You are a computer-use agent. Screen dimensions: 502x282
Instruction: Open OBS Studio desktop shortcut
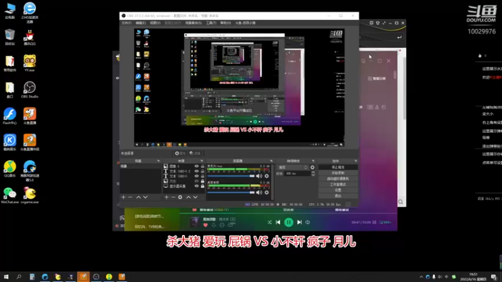pyautogui.click(x=29, y=90)
